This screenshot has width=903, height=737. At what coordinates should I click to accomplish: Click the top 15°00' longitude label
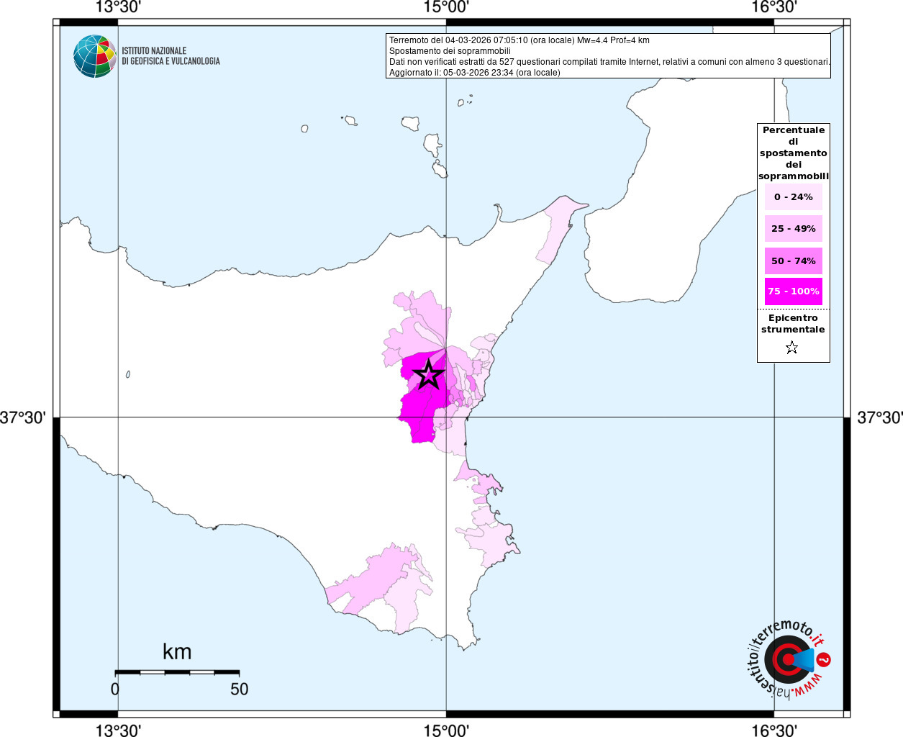coord(446,7)
